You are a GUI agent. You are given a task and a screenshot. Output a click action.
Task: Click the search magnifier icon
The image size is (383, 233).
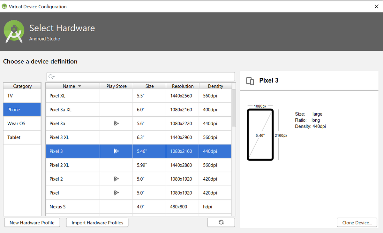click(x=52, y=77)
